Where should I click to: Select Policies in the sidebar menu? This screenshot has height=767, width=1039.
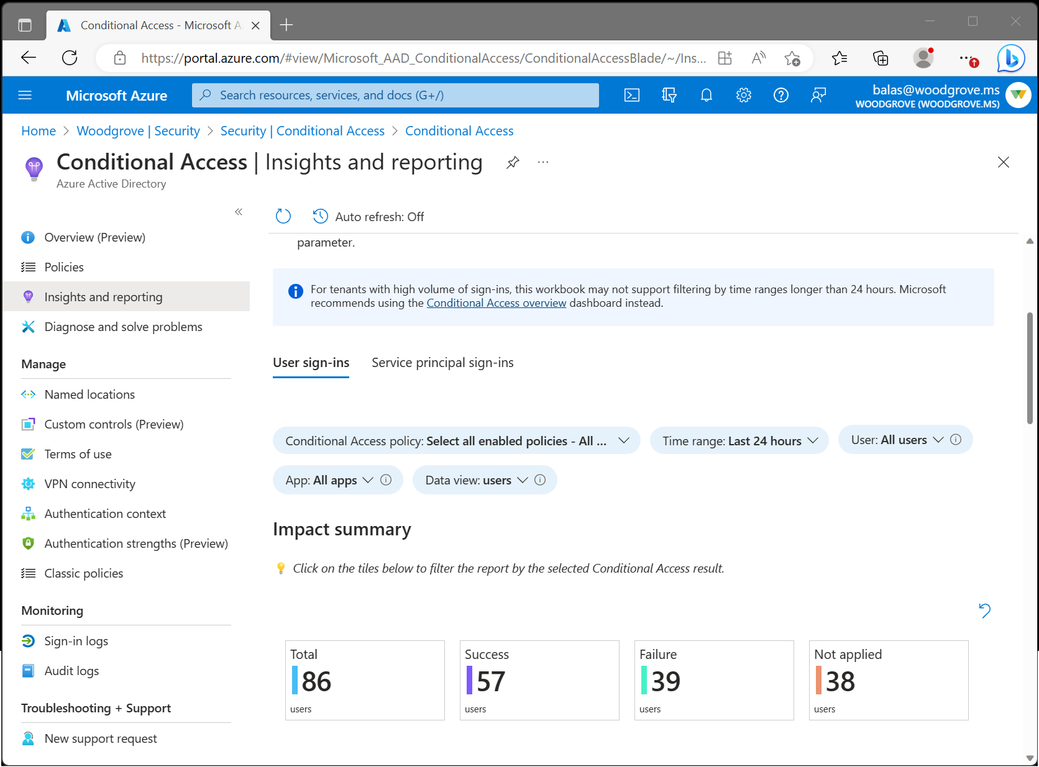click(x=64, y=266)
